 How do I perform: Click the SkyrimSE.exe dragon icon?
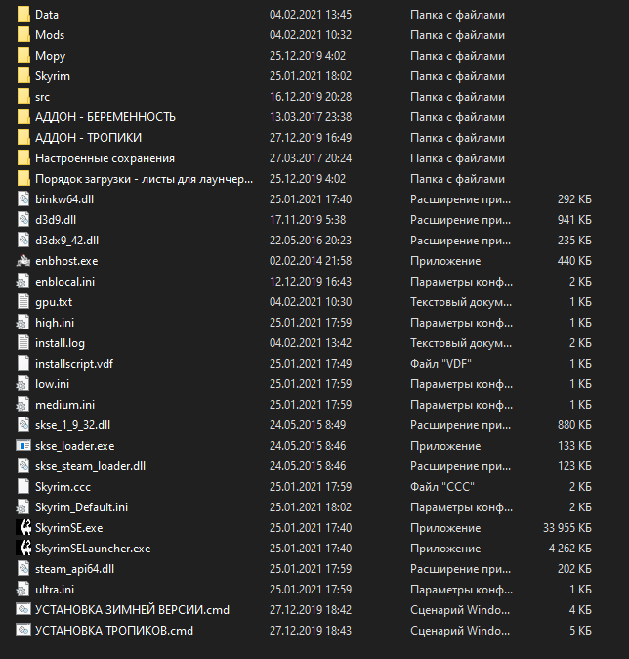click(x=24, y=528)
